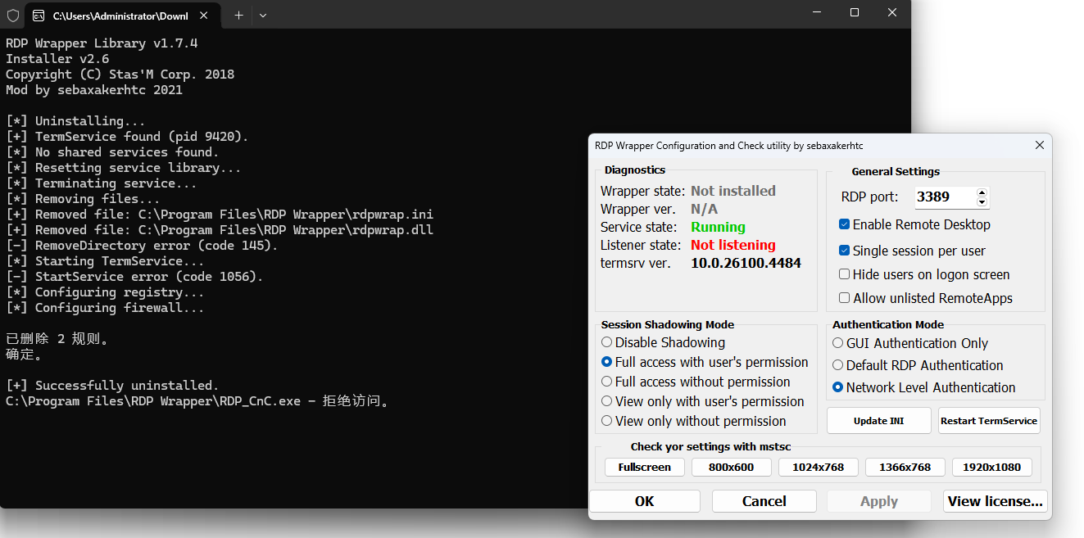Viewport: 1084px width, 538px height.
Task: Click inside the RDP port input field
Action: (942, 197)
